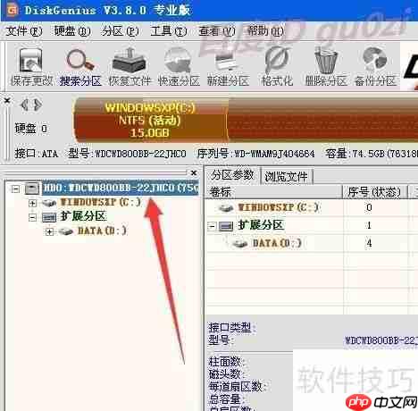Switch to the 浏览文件 tab

(286, 176)
